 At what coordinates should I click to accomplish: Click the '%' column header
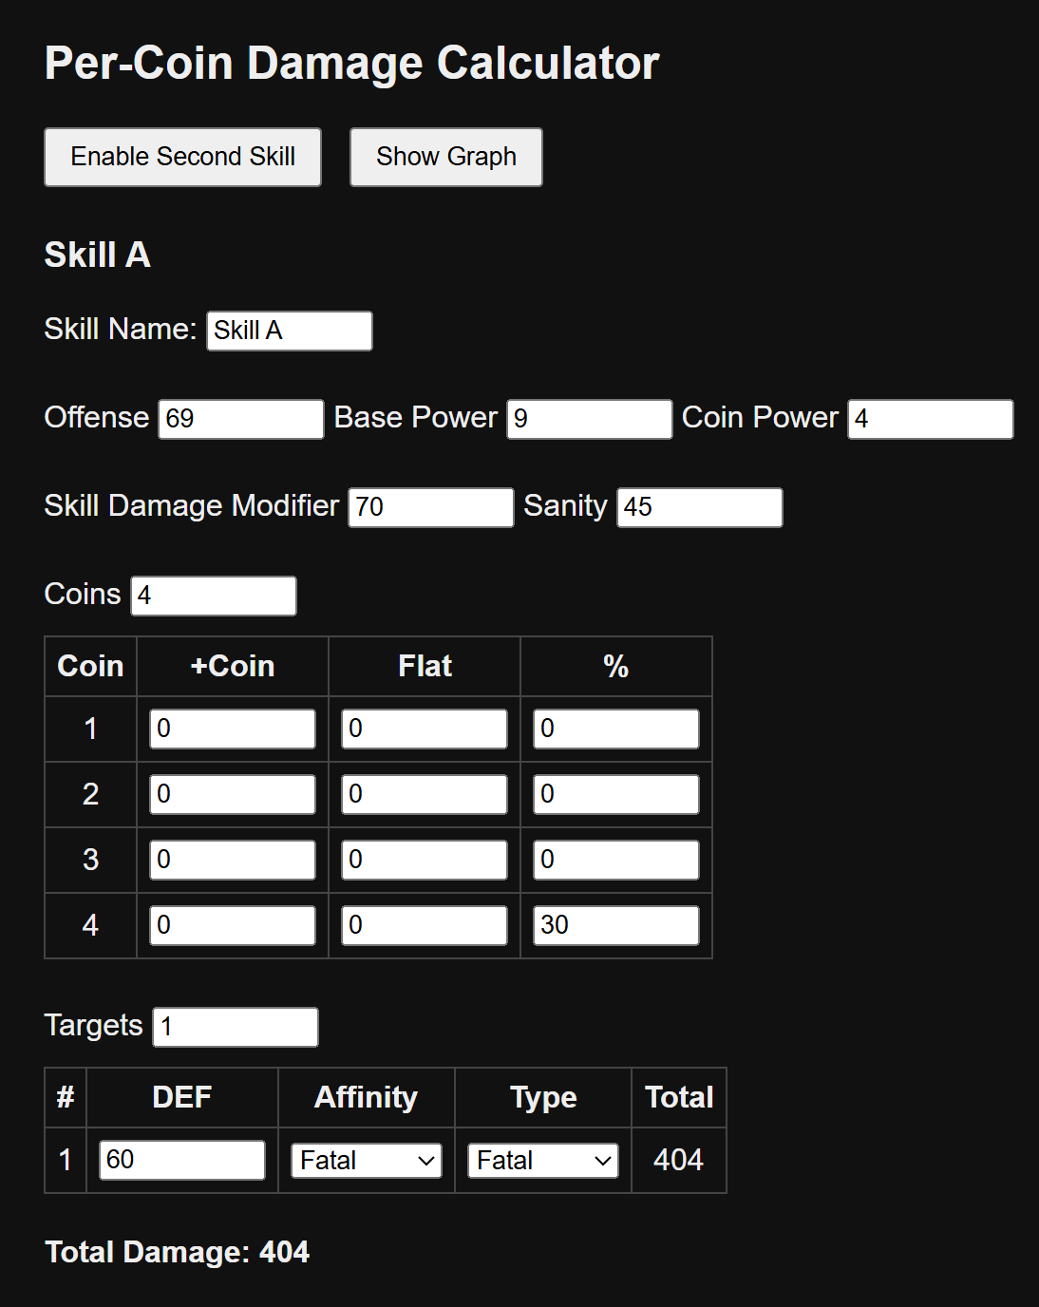[x=616, y=667]
